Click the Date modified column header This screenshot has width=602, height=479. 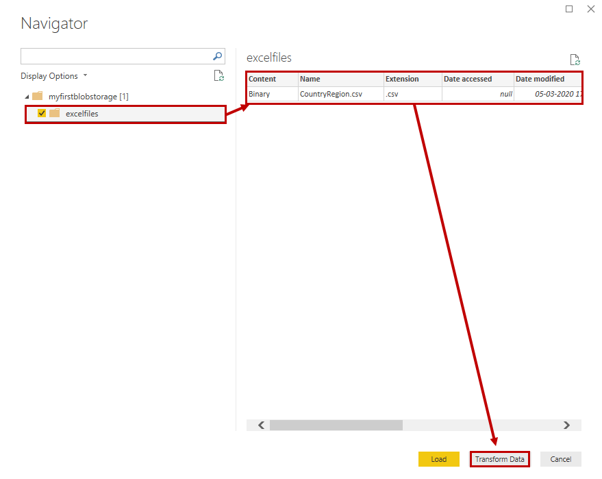click(x=548, y=79)
